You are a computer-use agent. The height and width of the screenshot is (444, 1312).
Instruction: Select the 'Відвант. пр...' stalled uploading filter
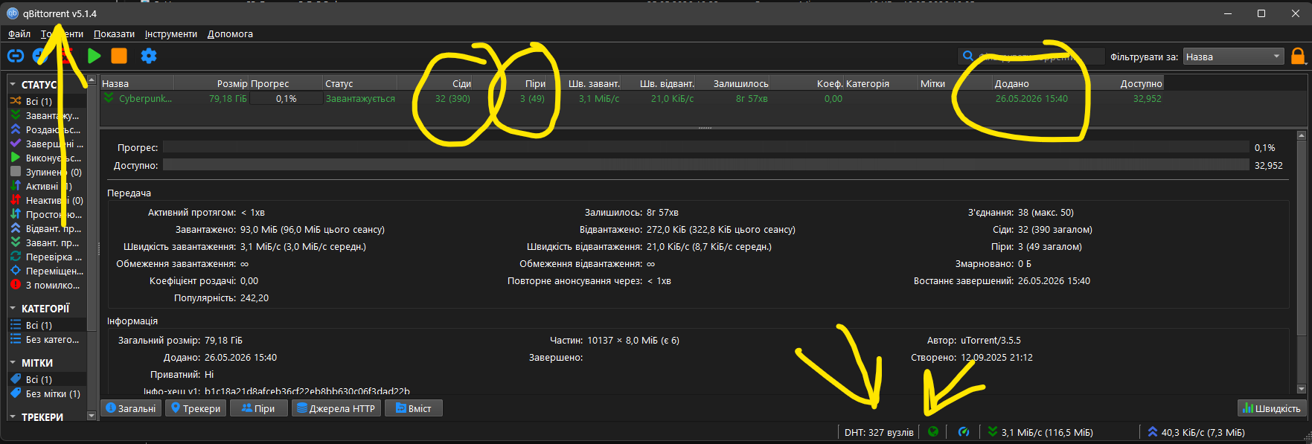pyautogui.click(x=48, y=228)
